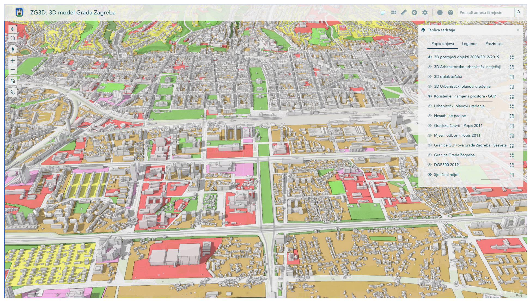Open the basemap gallery grid icon
Screen dimensions: 532x303
(x=393, y=13)
